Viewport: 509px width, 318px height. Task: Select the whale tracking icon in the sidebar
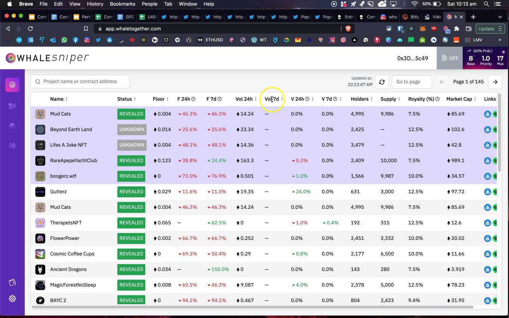(12, 125)
